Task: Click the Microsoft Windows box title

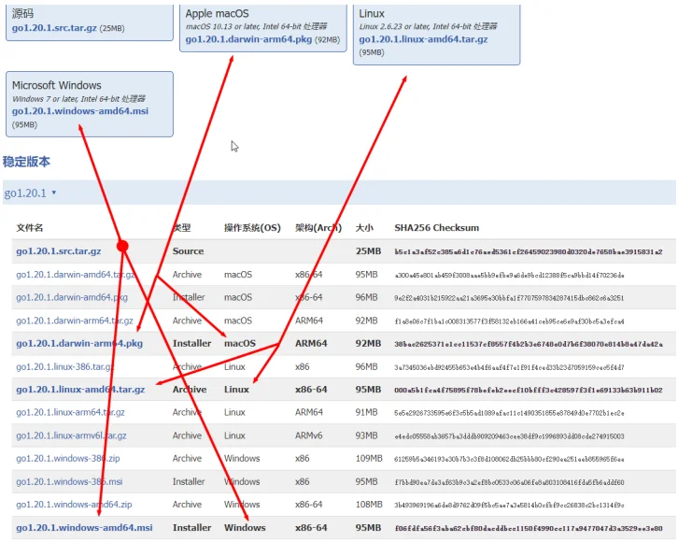Action: [x=57, y=85]
